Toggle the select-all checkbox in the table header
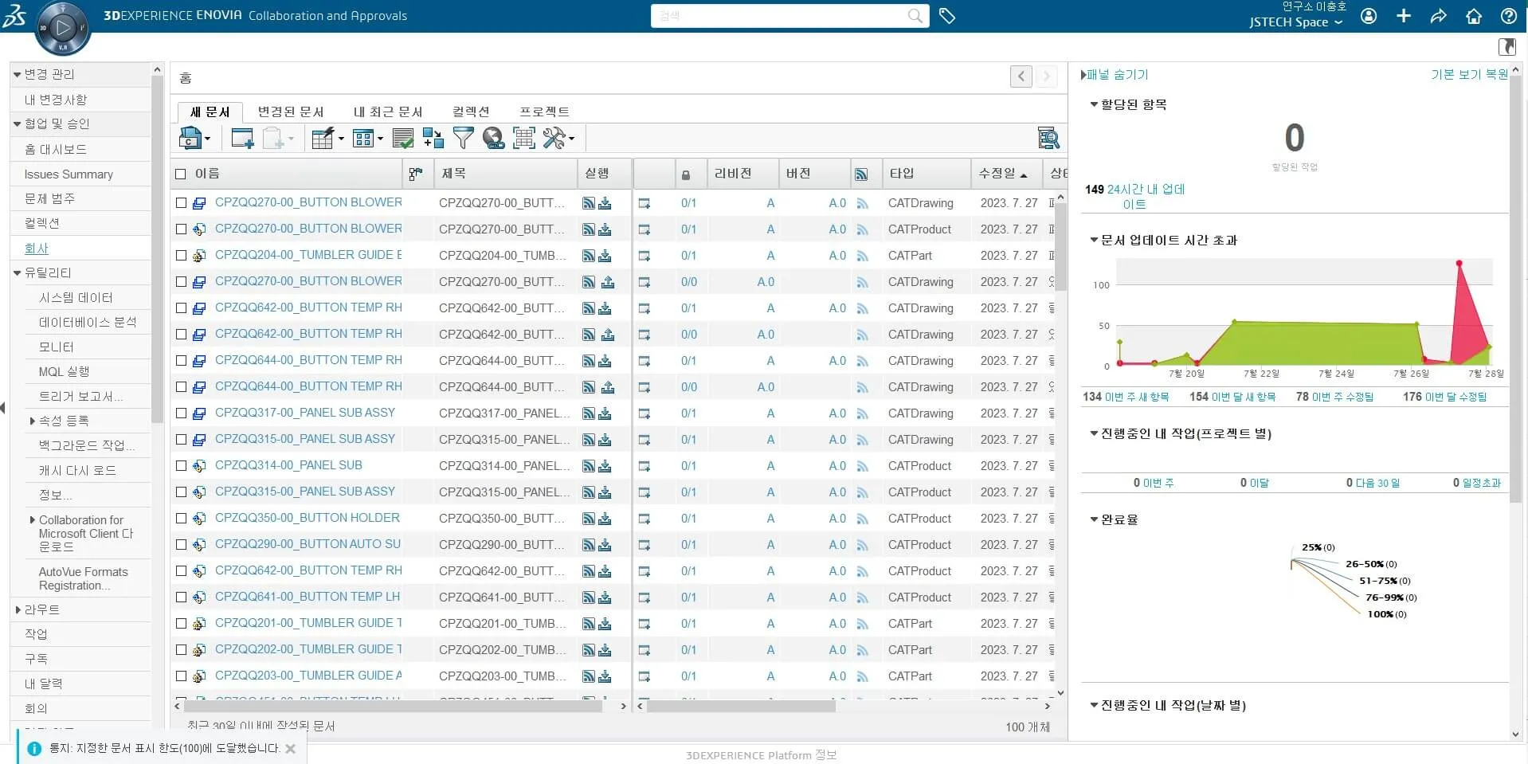 click(x=180, y=173)
